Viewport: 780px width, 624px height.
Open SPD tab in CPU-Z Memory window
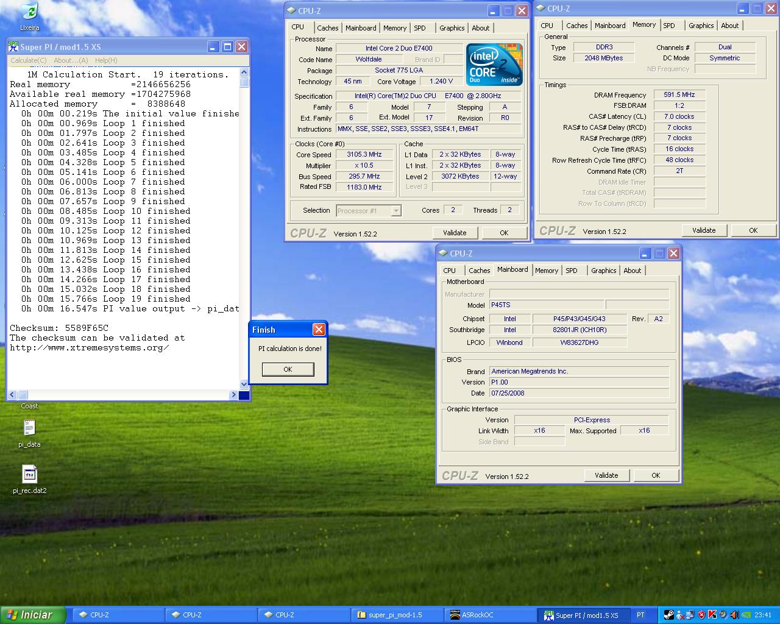coord(669,26)
